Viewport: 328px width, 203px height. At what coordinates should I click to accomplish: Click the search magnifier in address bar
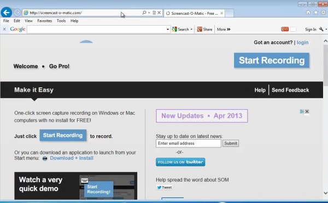click(x=144, y=13)
